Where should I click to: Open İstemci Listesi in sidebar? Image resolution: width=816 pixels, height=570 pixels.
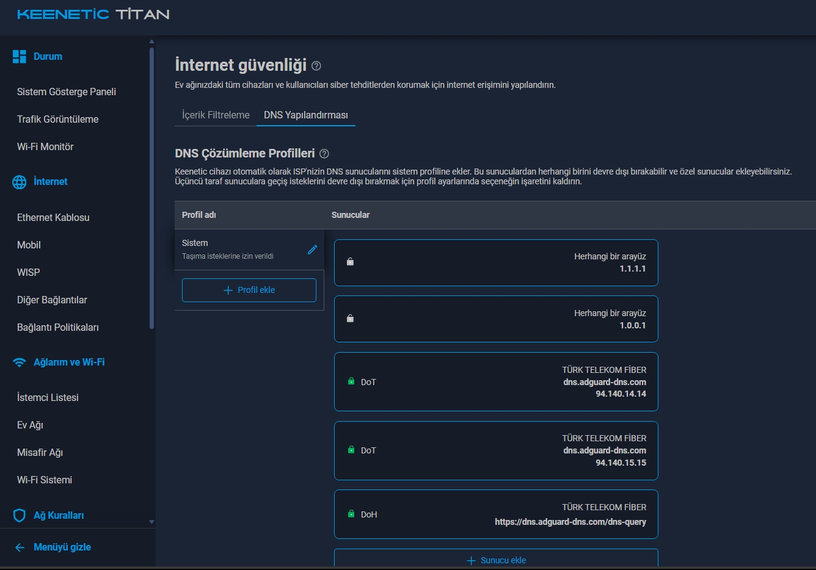point(48,398)
